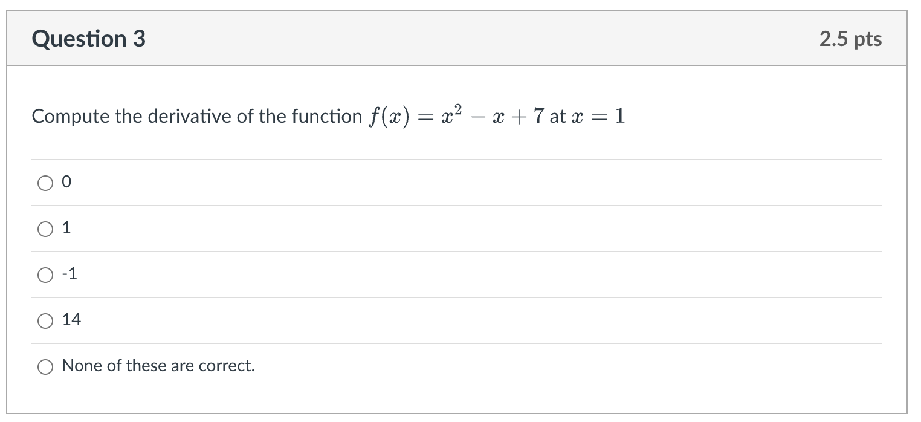921x422 pixels.
Task: Click the gray Question 3 header bar
Action: [459, 38]
